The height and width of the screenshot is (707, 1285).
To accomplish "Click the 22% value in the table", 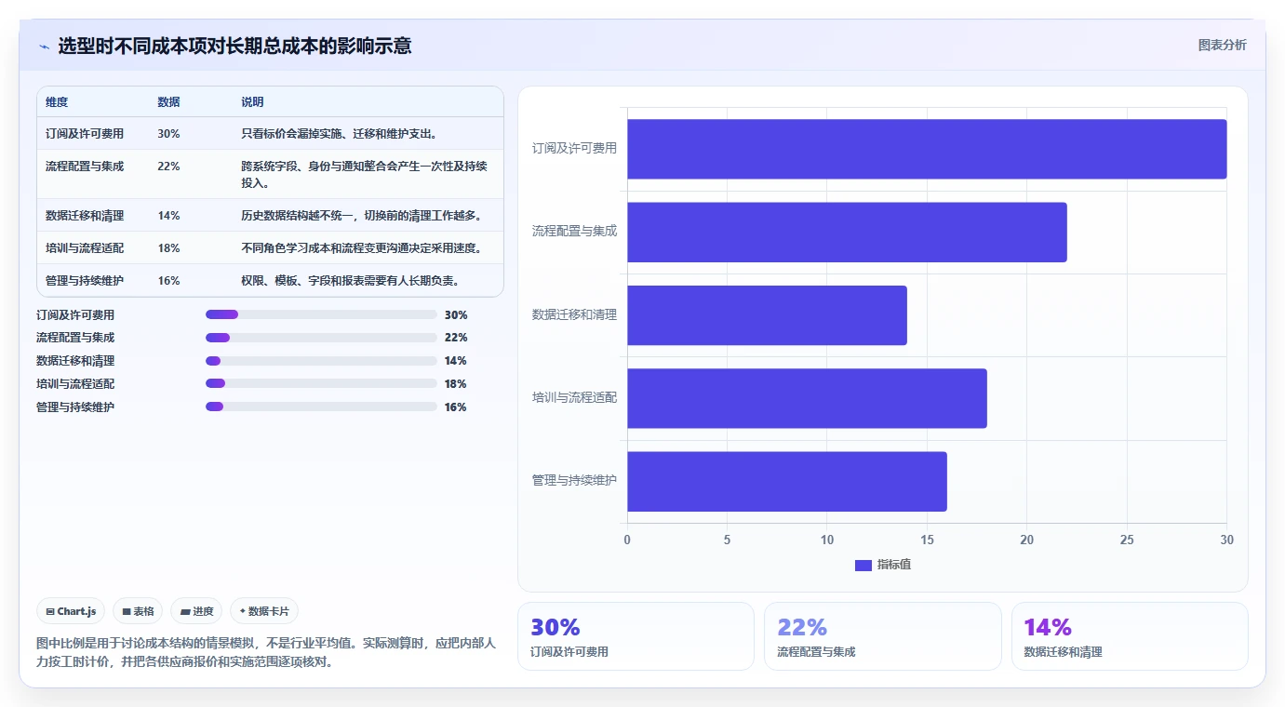I will pos(168,167).
